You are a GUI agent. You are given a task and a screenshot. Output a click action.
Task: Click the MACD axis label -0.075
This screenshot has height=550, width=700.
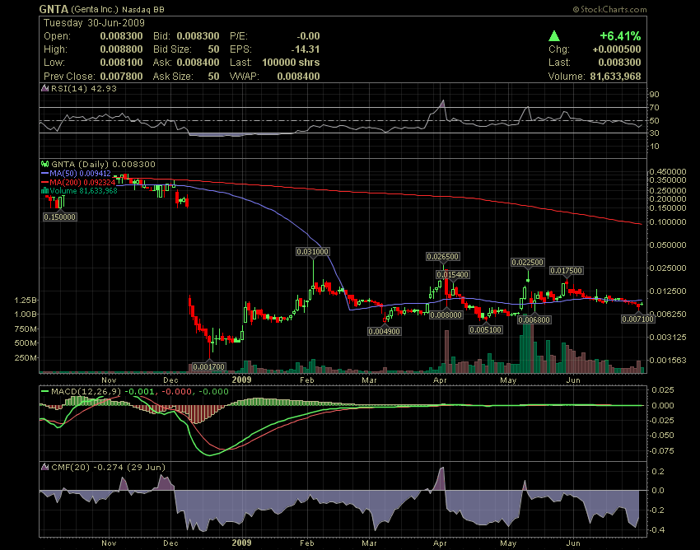(662, 451)
